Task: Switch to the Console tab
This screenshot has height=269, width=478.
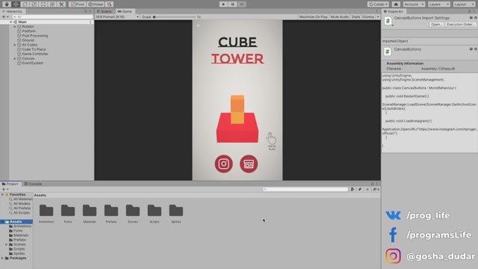Action: 33,184
